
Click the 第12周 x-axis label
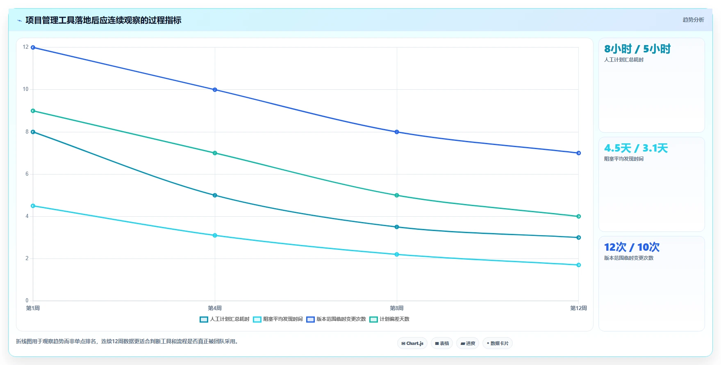(x=578, y=308)
